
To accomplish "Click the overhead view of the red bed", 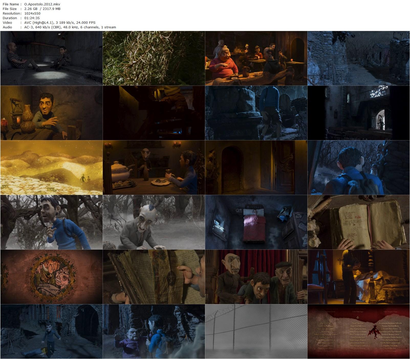I will (256, 222).
